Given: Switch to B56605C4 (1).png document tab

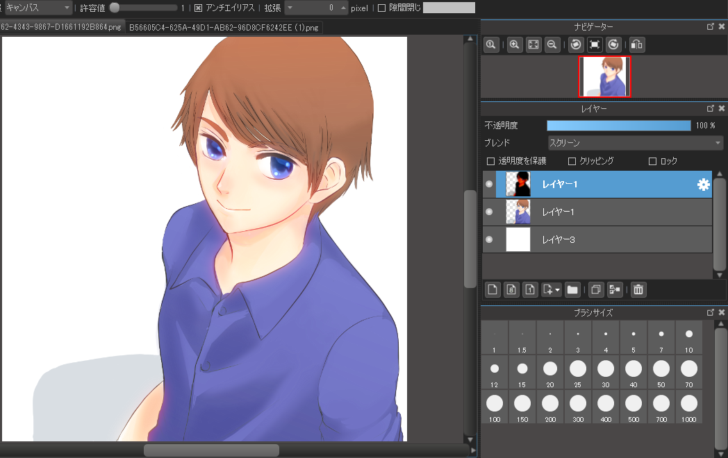Looking at the screenshot, I should point(224,28).
